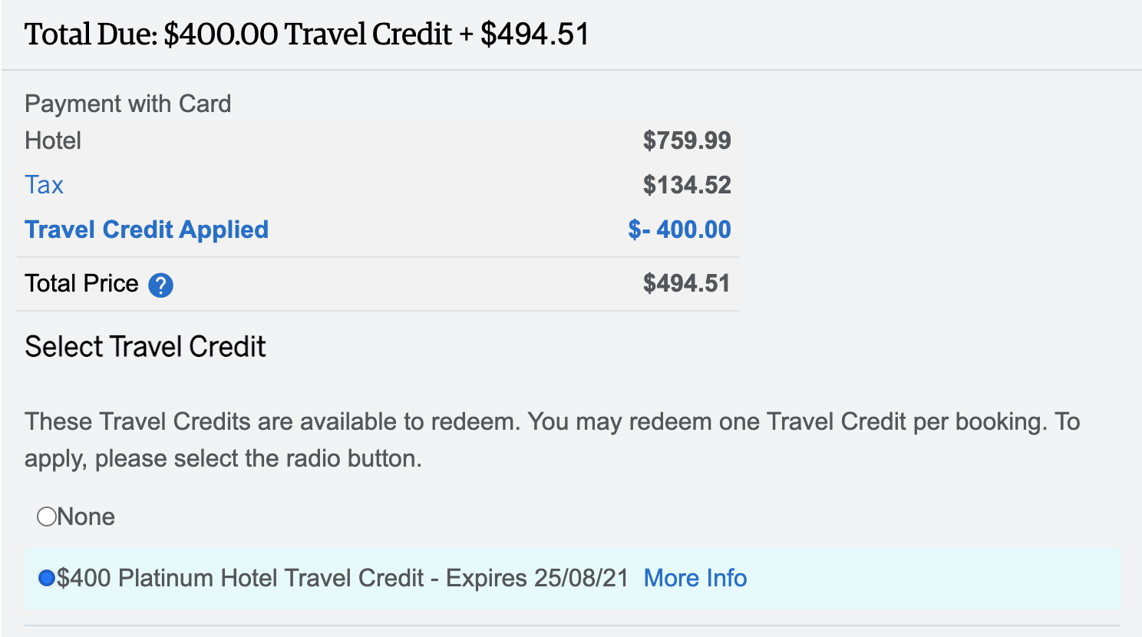Click the Payment with Card label

(x=127, y=104)
